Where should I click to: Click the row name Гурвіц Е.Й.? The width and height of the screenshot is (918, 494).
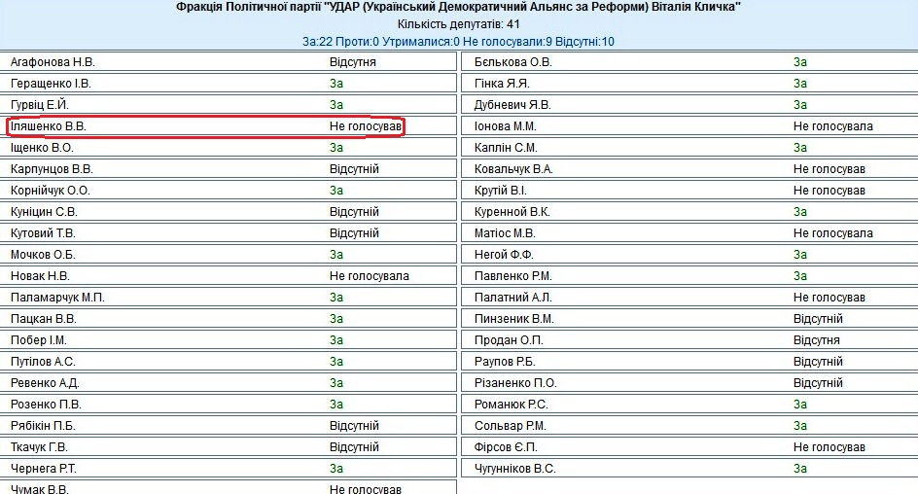[40, 105]
